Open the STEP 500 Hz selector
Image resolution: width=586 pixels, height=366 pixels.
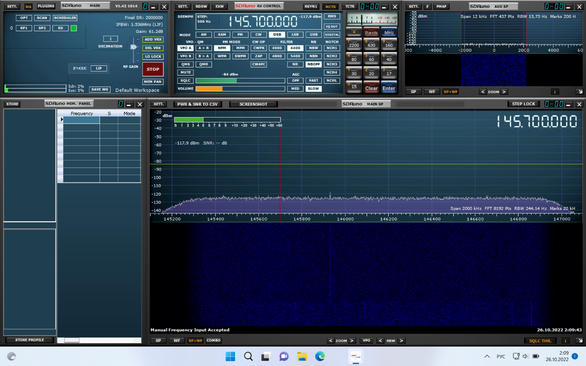pyautogui.click(x=207, y=19)
